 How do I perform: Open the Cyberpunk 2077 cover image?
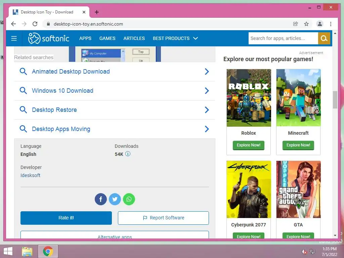coord(249,189)
